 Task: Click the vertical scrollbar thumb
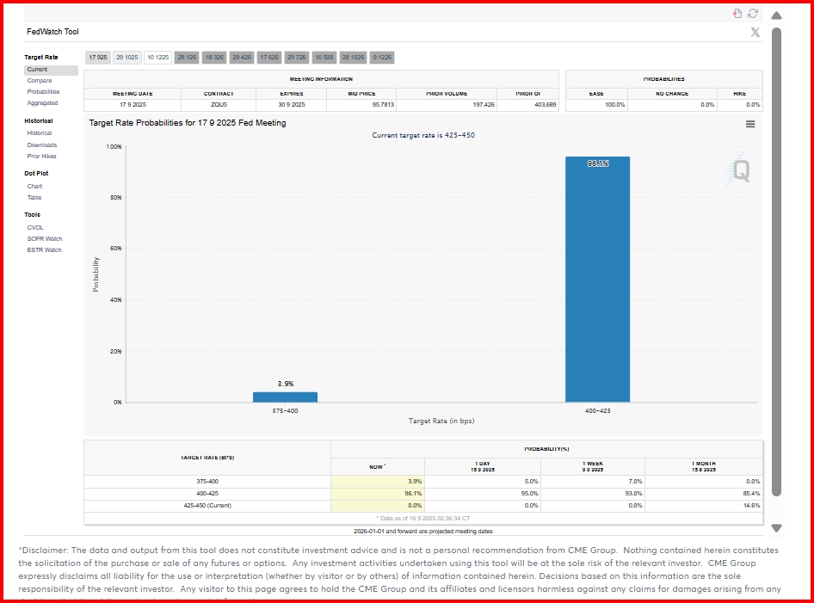pos(777,262)
